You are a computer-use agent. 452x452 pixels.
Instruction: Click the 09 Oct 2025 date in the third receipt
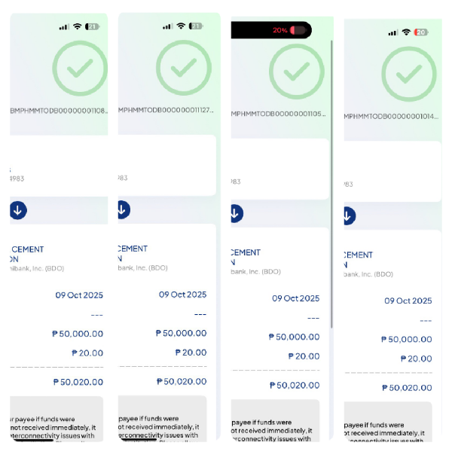(296, 298)
